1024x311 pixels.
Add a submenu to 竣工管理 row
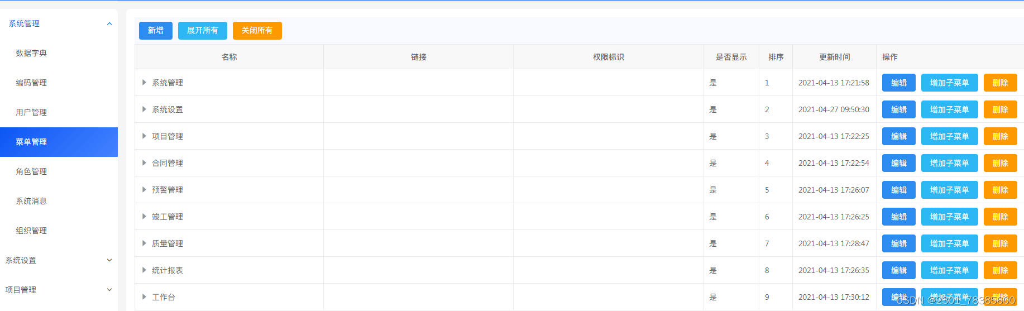pos(950,217)
